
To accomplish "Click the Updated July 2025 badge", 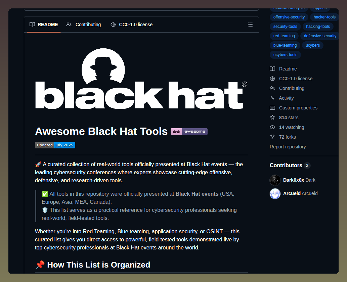I will pos(55,145).
